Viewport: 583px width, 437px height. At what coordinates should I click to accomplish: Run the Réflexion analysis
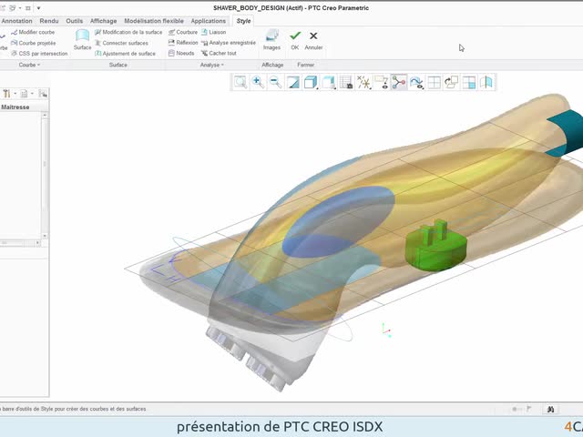coord(182,43)
